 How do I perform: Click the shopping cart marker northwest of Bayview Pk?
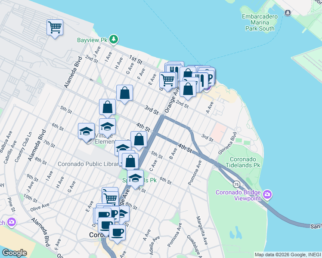coord(55,27)
